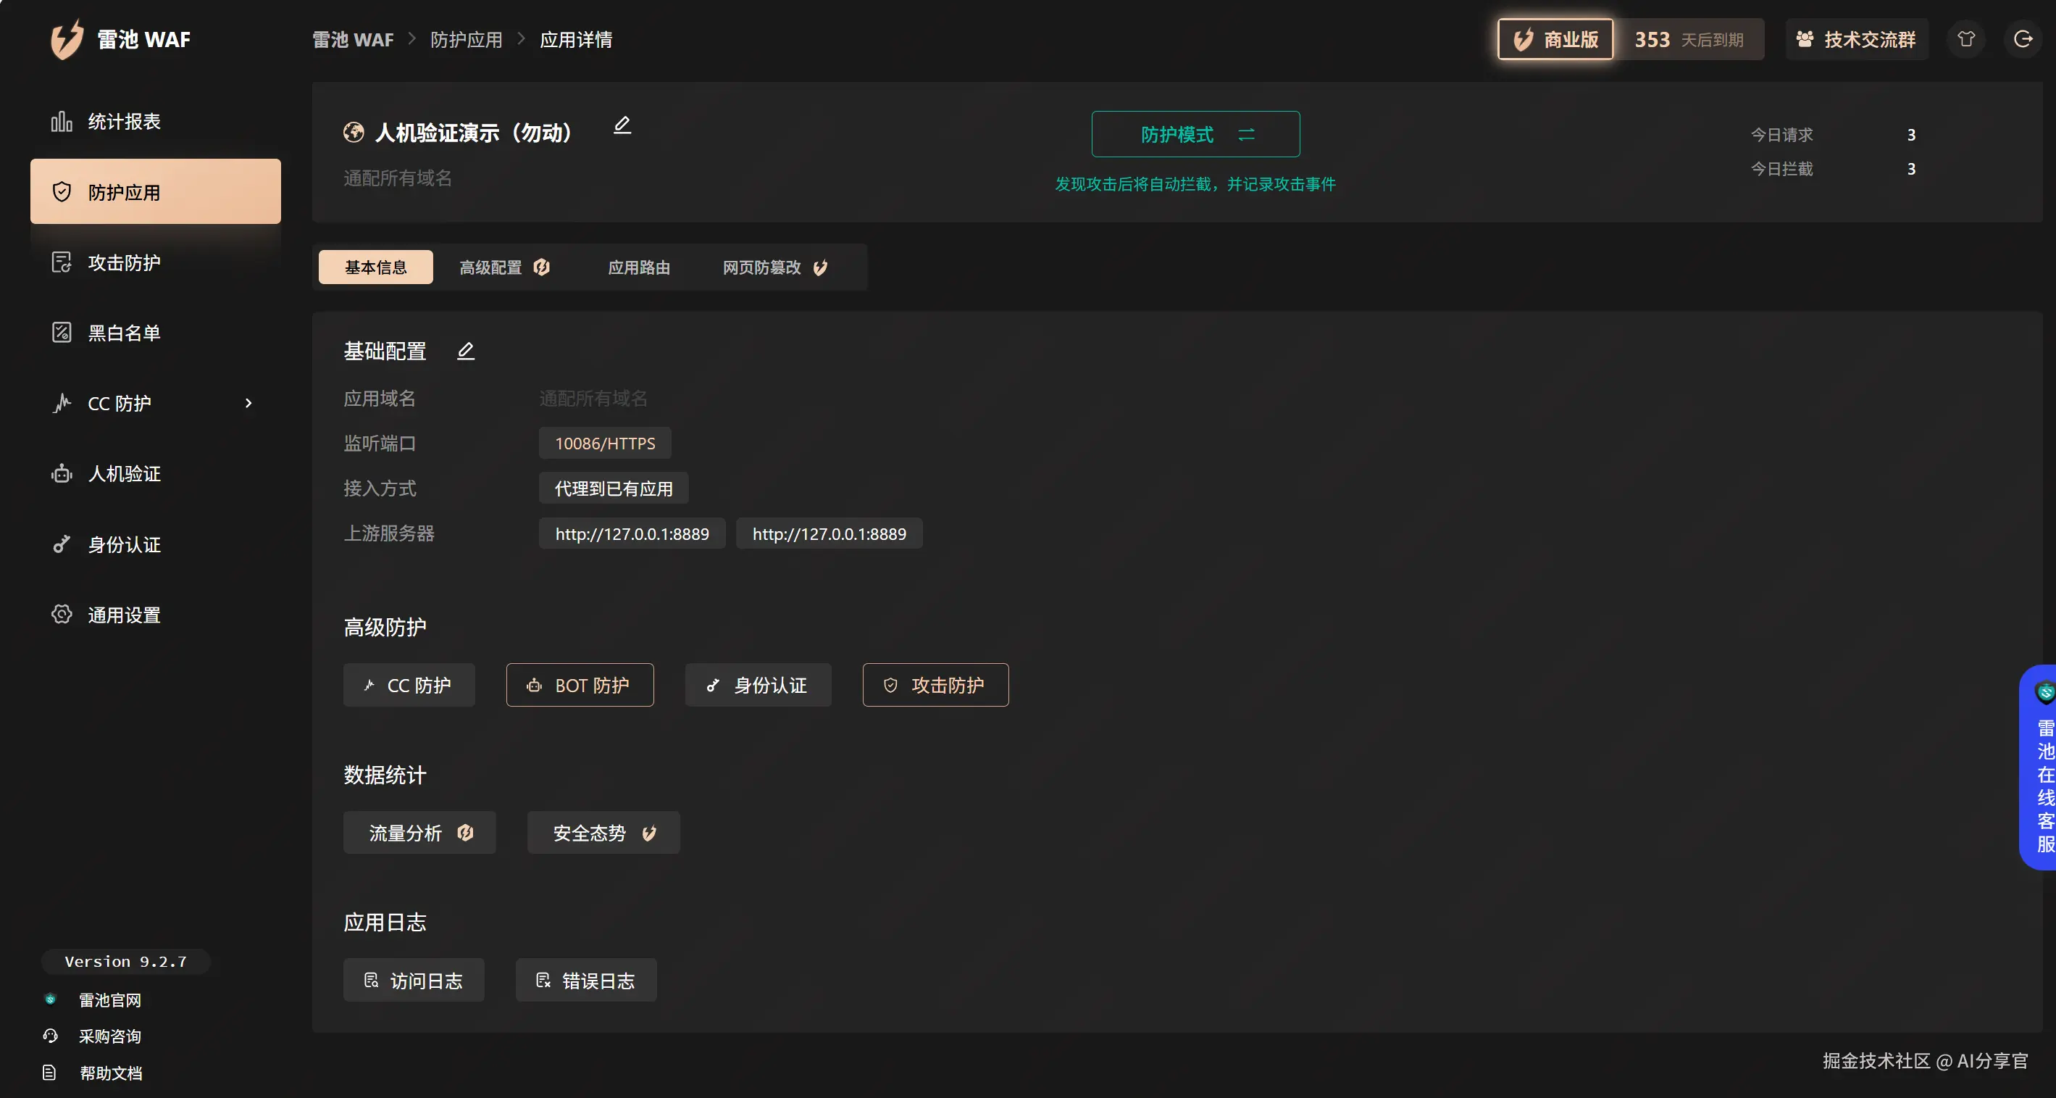The width and height of the screenshot is (2056, 1098).
Task: Switch to the 网页防篡改 tab
Action: pos(761,267)
